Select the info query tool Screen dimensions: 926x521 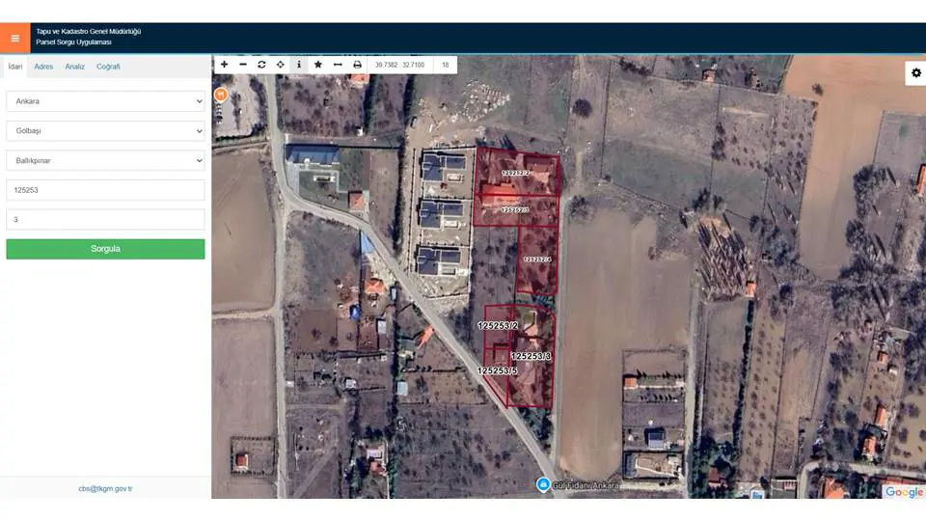pyautogui.click(x=299, y=65)
